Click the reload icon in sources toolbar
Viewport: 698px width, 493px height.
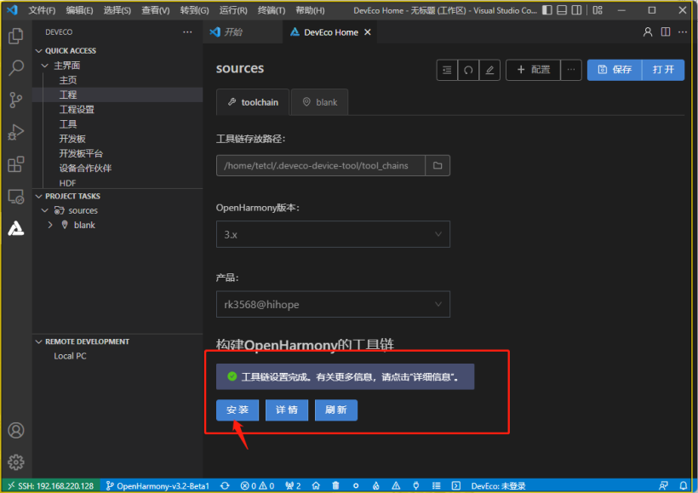[468, 70]
